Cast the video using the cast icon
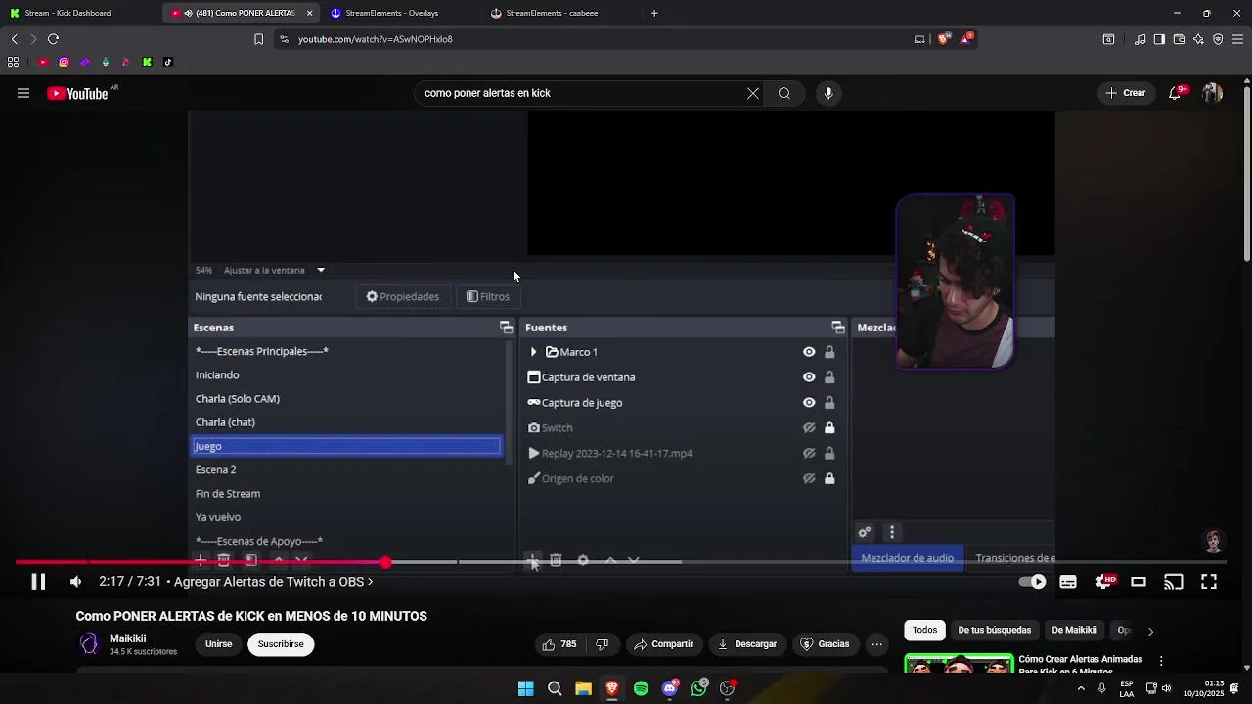This screenshot has width=1252, height=704. (1173, 582)
